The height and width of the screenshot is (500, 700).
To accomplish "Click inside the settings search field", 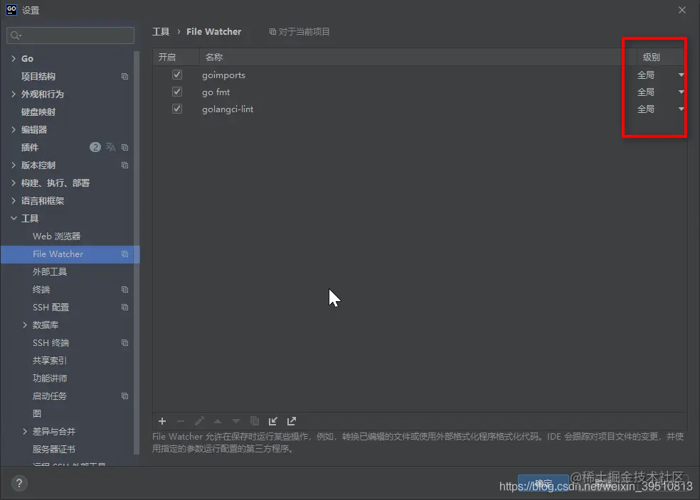I will [x=70, y=35].
